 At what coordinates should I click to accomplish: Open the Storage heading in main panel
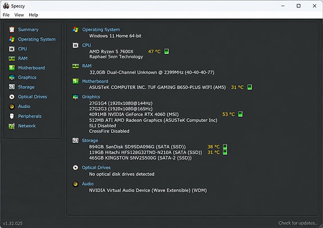click(x=90, y=140)
